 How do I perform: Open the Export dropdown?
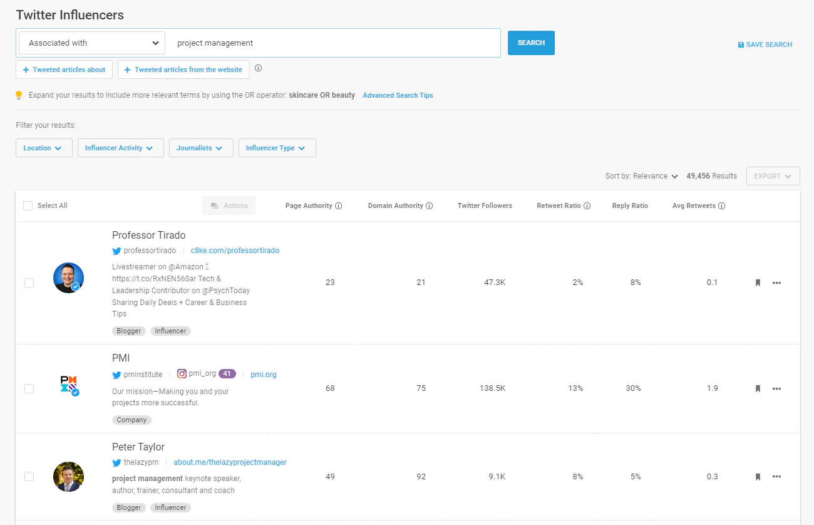(773, 176)
